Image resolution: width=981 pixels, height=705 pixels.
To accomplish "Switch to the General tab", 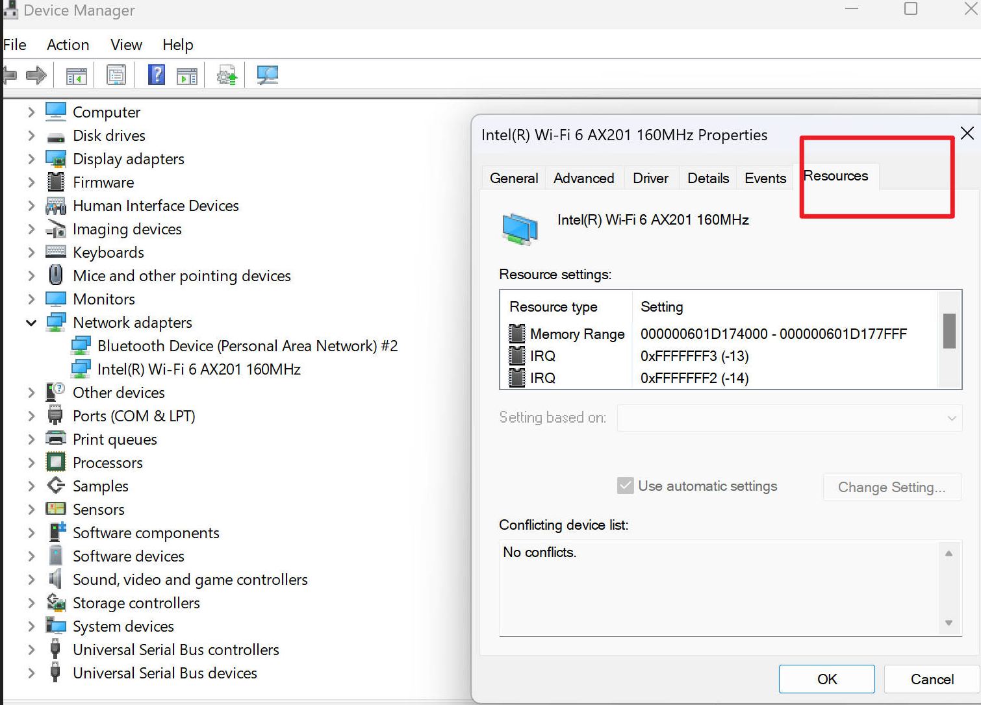I will [x=514, y=178].
